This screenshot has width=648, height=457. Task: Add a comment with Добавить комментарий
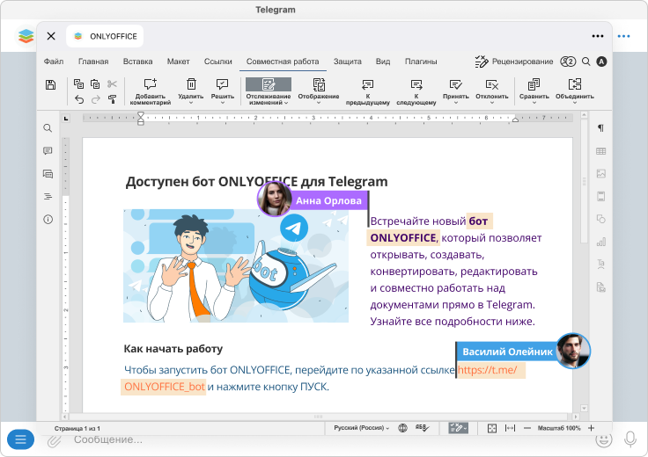(x=150, y=91)
